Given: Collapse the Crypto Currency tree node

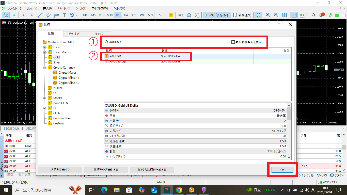Looking at the screenshot, I should pyautogui.click(x=45, y=68).
